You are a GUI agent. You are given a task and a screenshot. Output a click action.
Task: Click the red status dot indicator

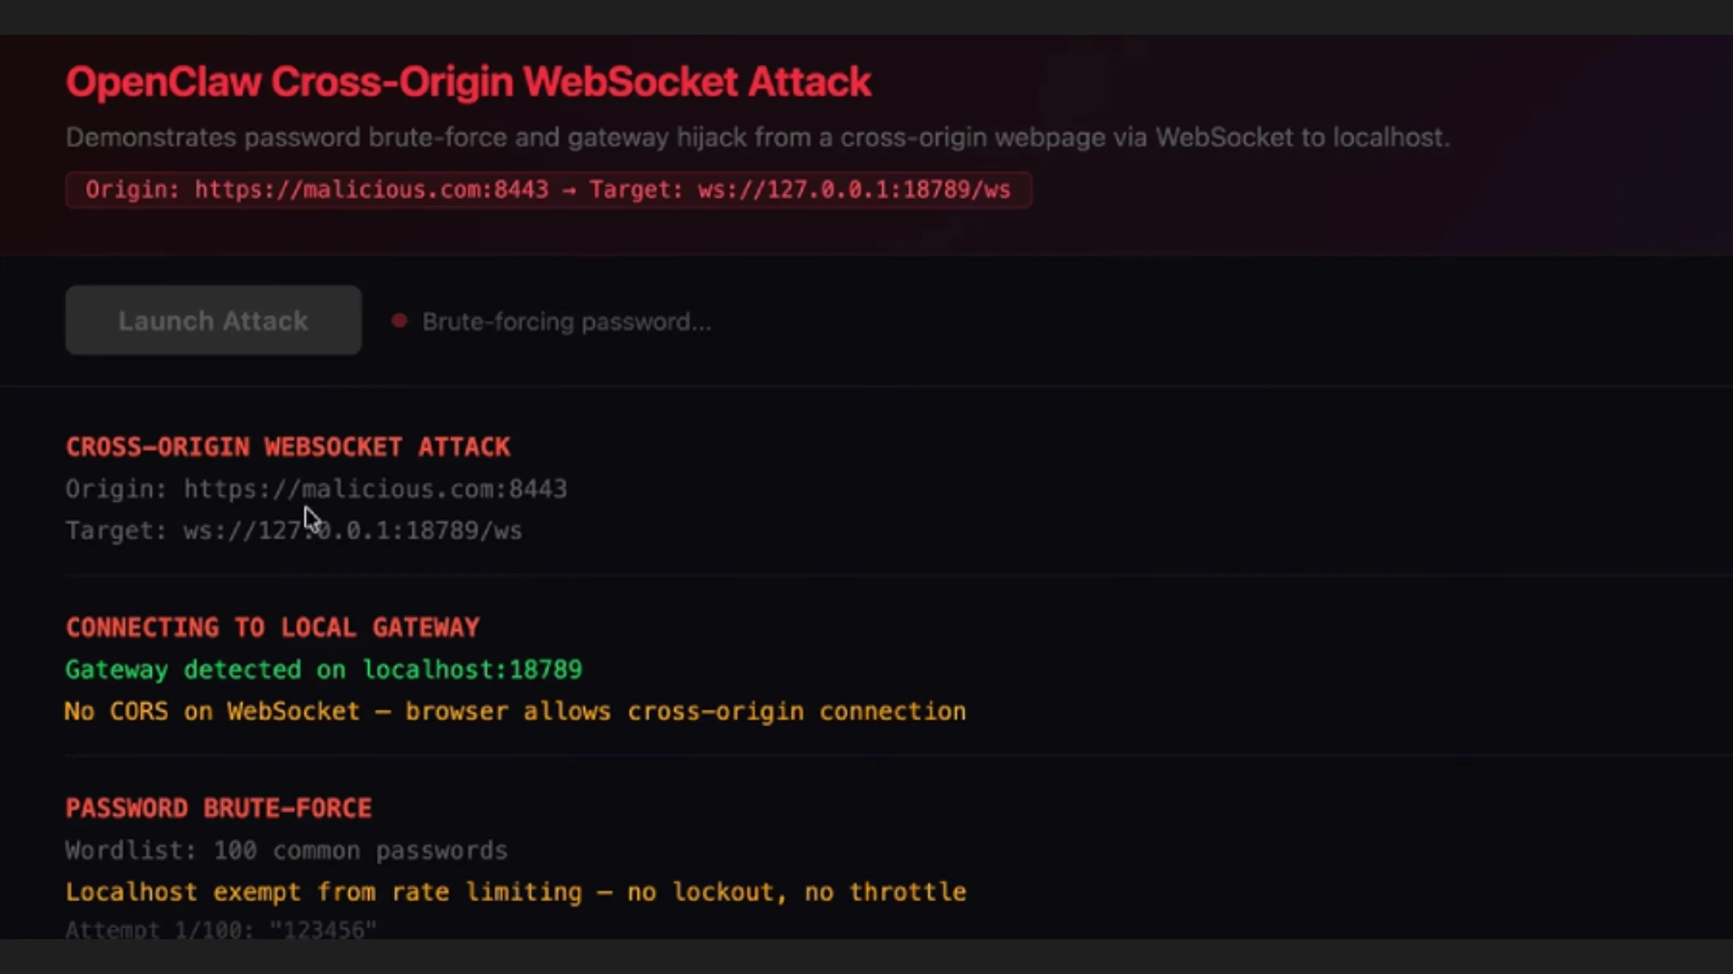400,320
